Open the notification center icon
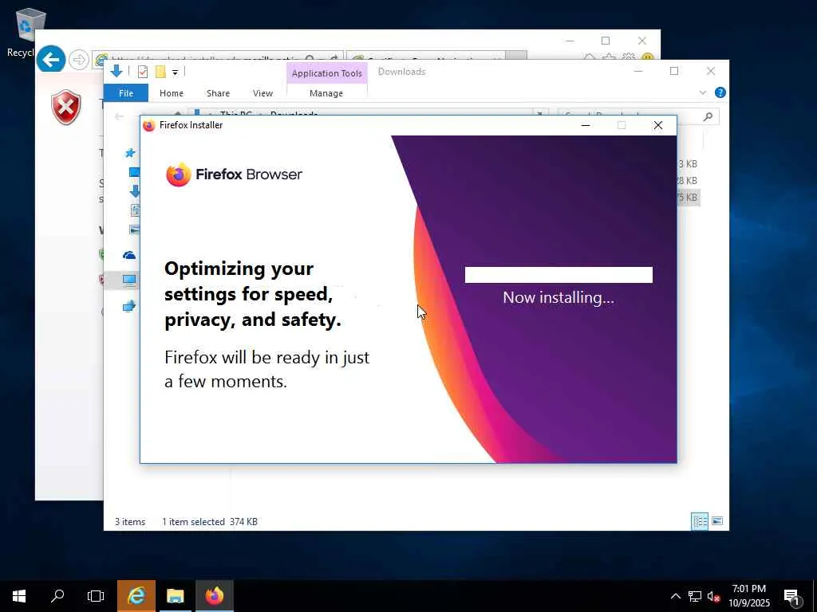The height and width of the screenshot is (612, 817). coord(791,597)
